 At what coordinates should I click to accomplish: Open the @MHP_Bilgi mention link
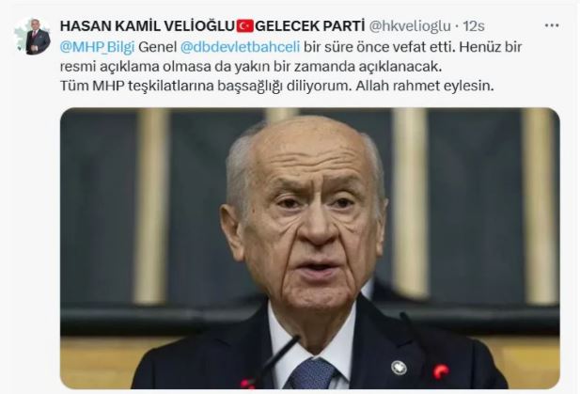(x=97, y=47)
